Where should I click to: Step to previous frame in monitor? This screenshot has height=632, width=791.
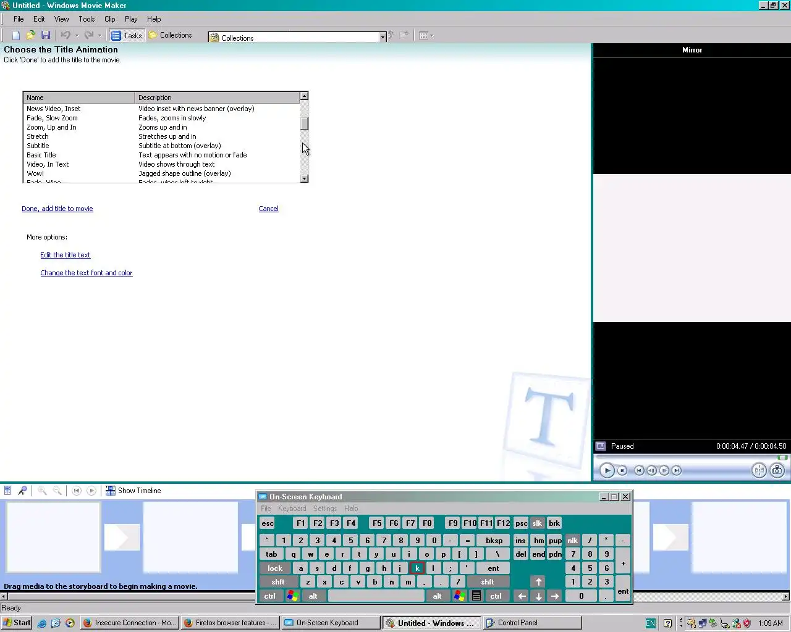651,470
